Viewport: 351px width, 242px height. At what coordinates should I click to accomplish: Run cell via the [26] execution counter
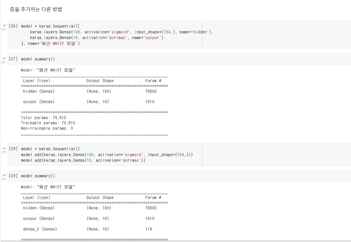tap(13, 26)
